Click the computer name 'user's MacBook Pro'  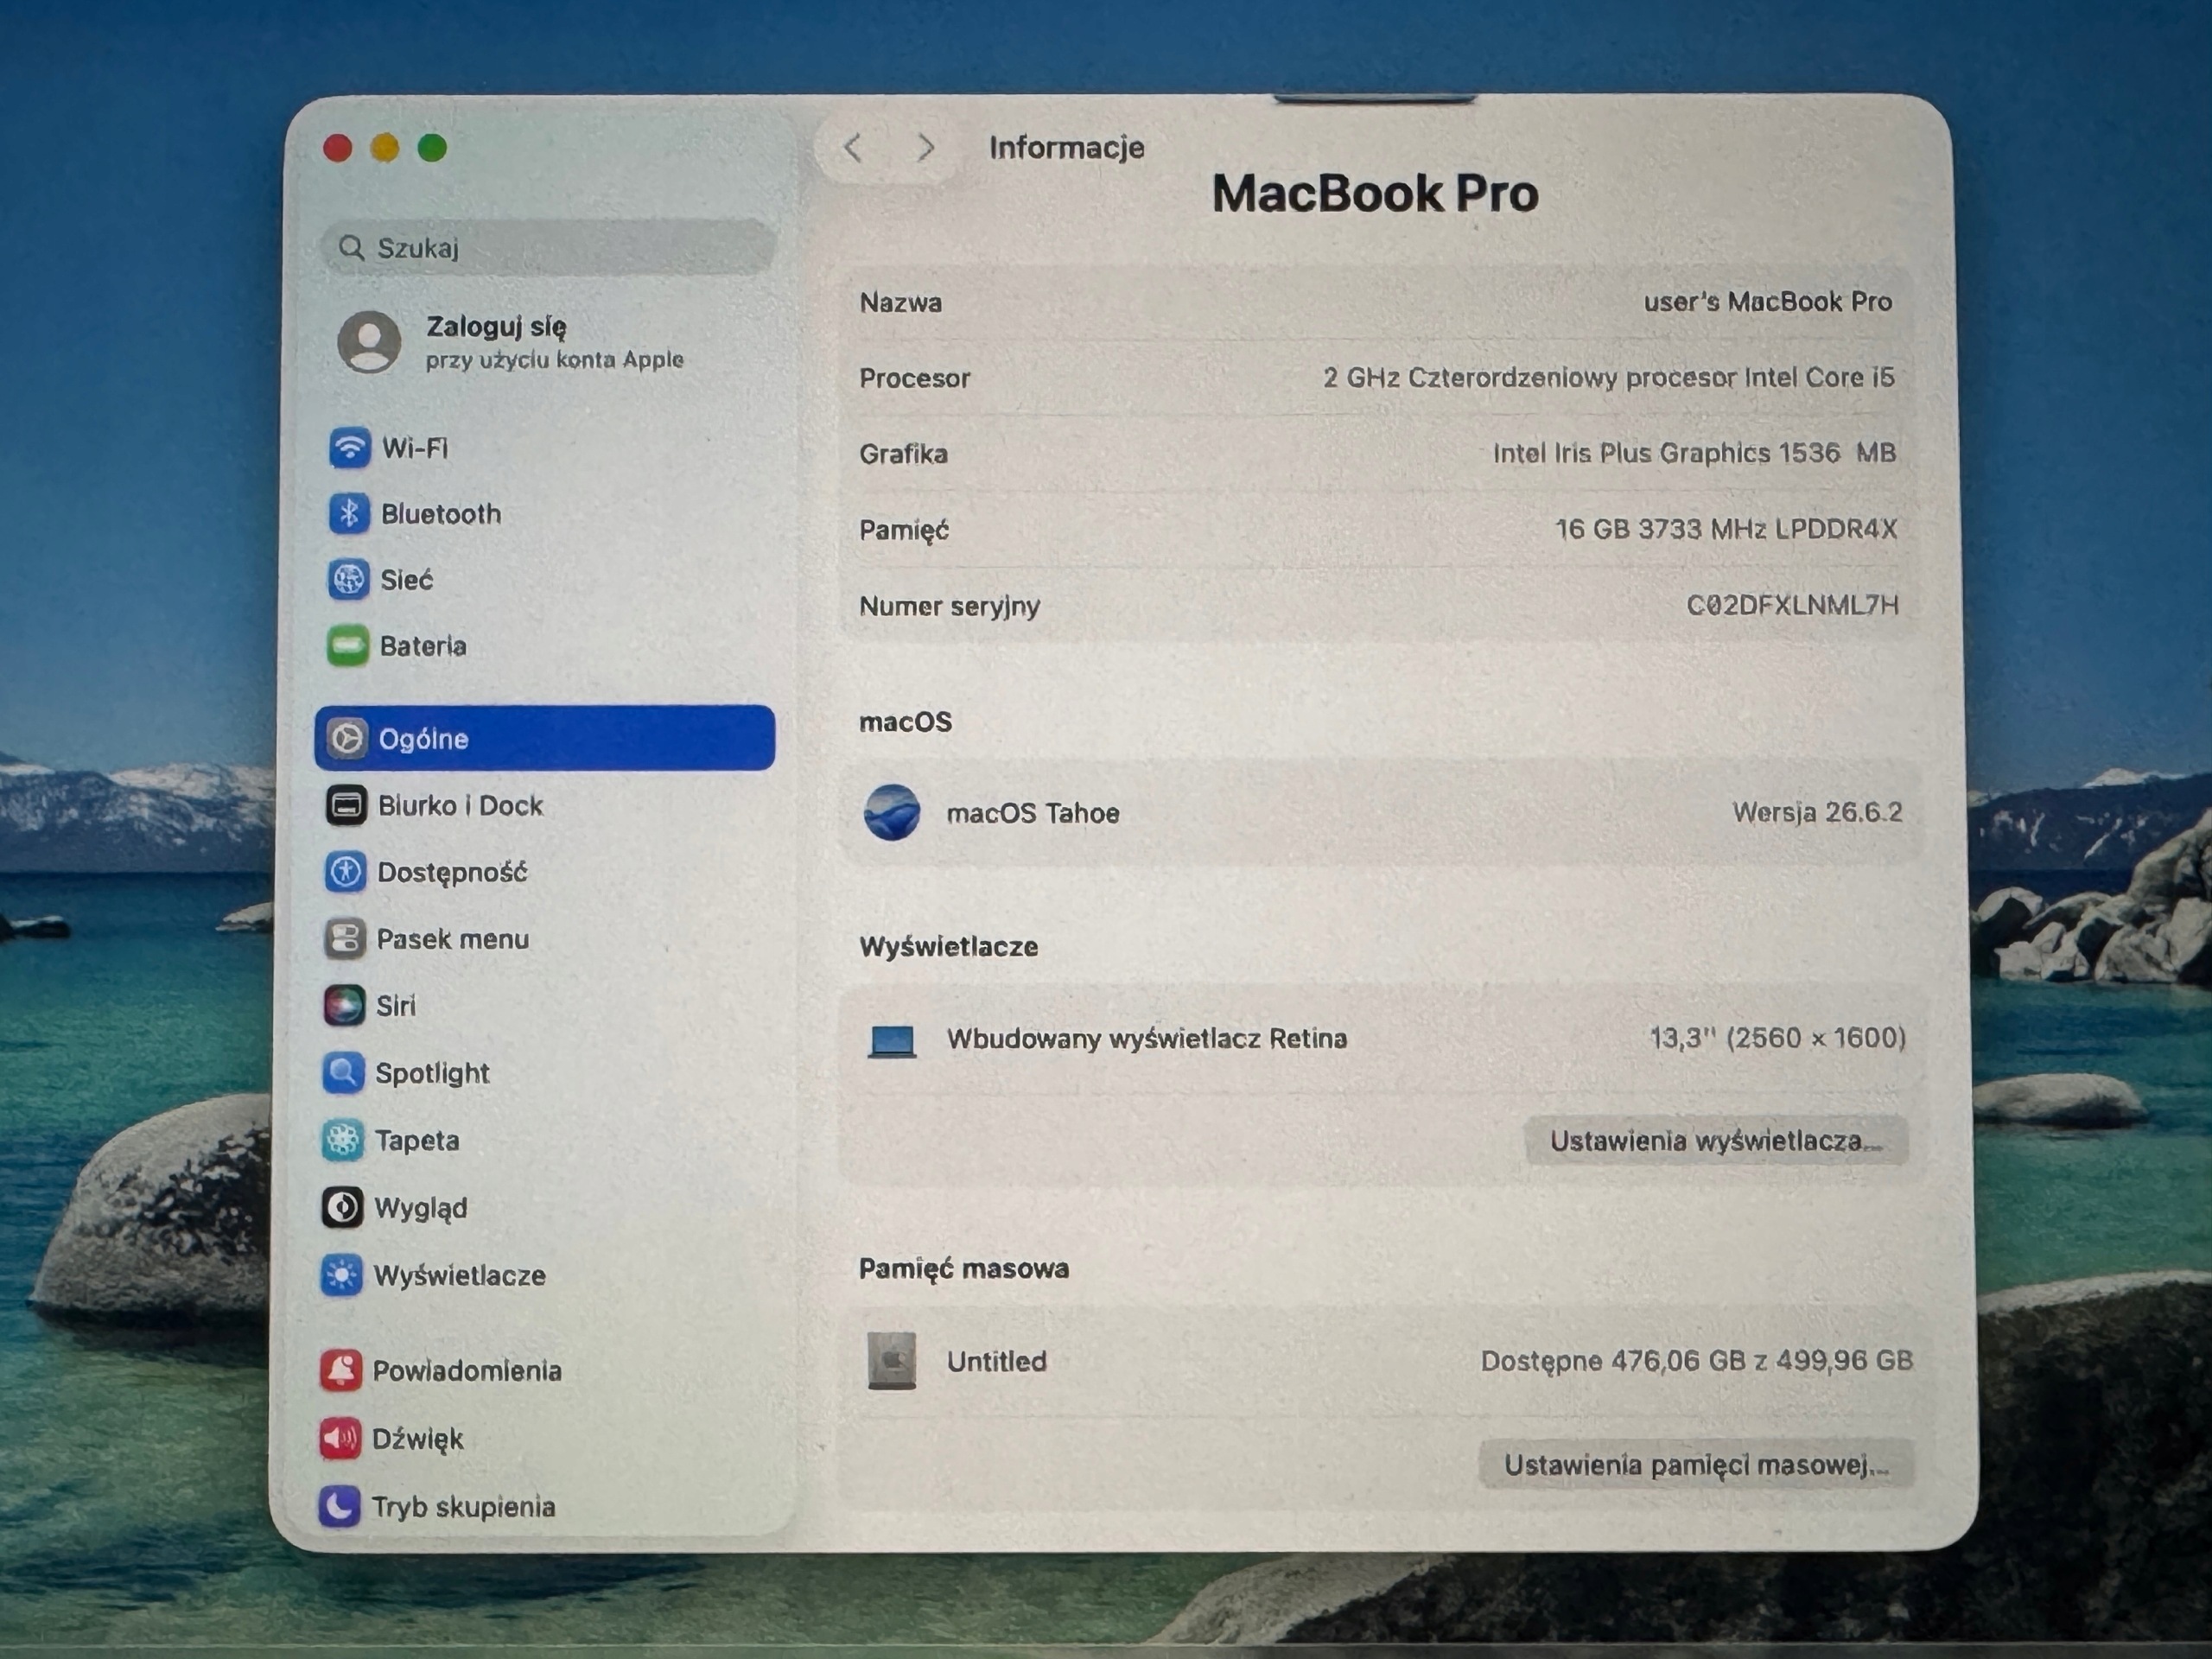(x=1767, y=301)
